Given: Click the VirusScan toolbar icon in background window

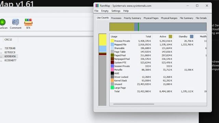Looking at the screenshot, I should point(3,24).
